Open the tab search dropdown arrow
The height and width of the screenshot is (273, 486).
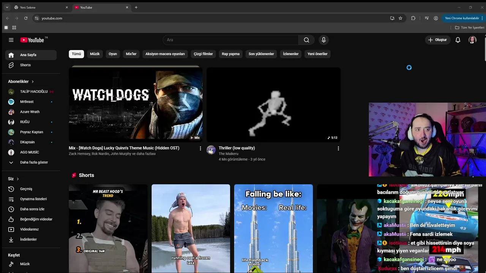tap(7, 8)
